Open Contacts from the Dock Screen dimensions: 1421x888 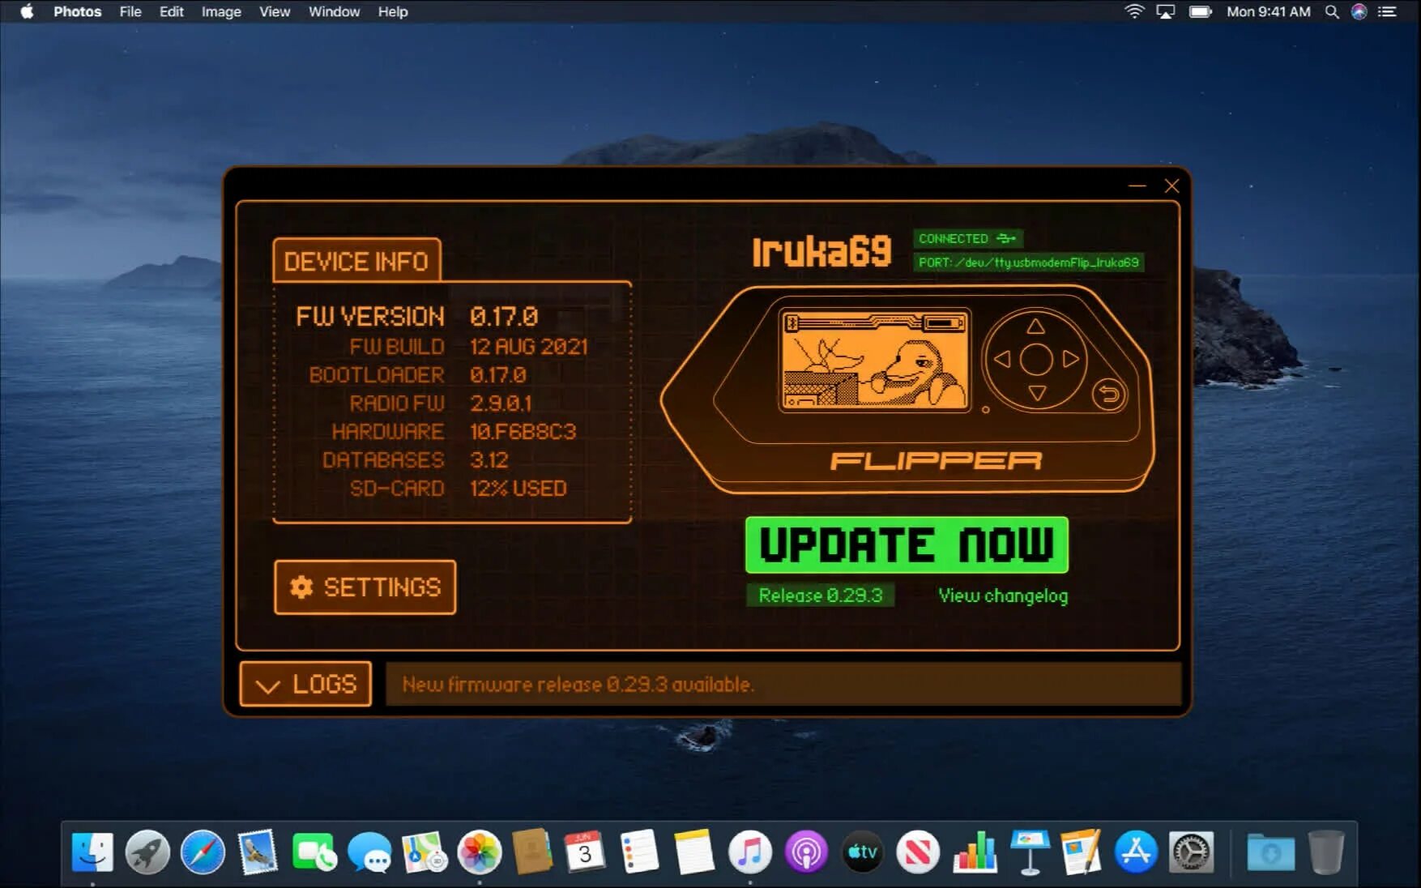[x=532, y=852]
